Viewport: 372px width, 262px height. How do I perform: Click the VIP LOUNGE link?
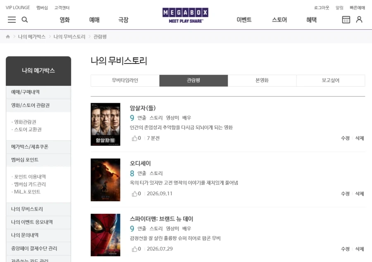(x=18, y=7)
